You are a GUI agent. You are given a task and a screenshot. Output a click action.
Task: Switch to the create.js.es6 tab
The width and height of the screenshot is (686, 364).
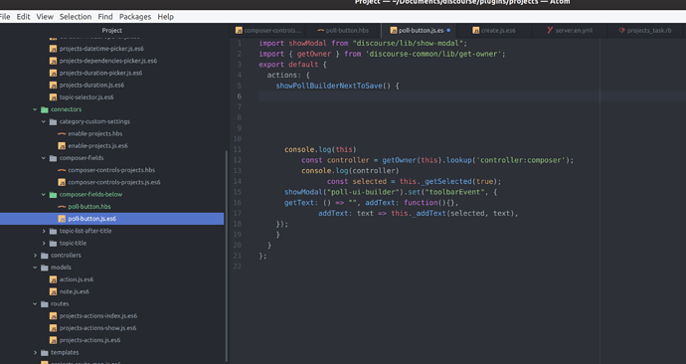coord(494,30)
